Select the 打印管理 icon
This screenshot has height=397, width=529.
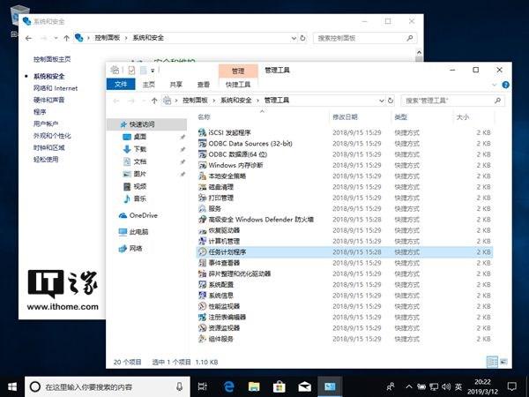pyautogui.click(x=202, y=198)
